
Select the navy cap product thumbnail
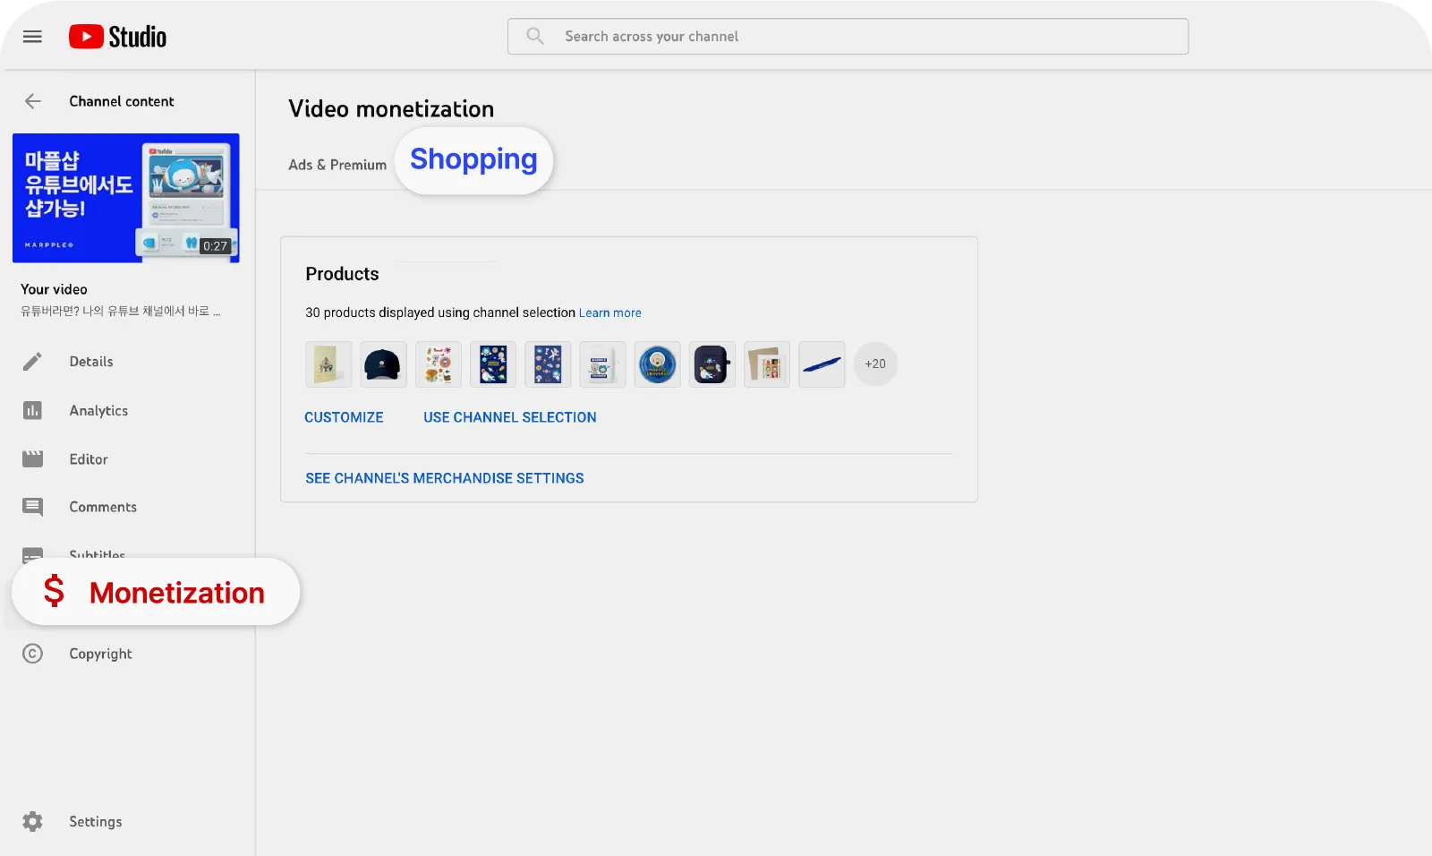383,364
